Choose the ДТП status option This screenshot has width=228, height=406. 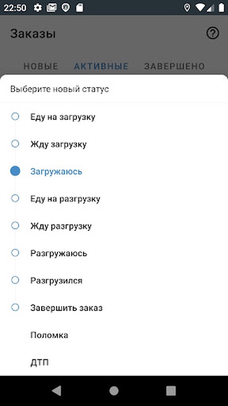point(114,362)
